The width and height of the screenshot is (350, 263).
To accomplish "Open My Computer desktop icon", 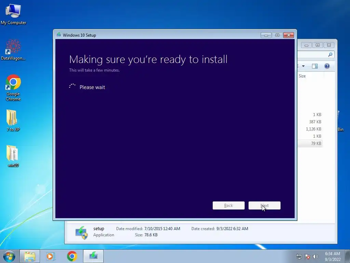I will click(13, 14).
